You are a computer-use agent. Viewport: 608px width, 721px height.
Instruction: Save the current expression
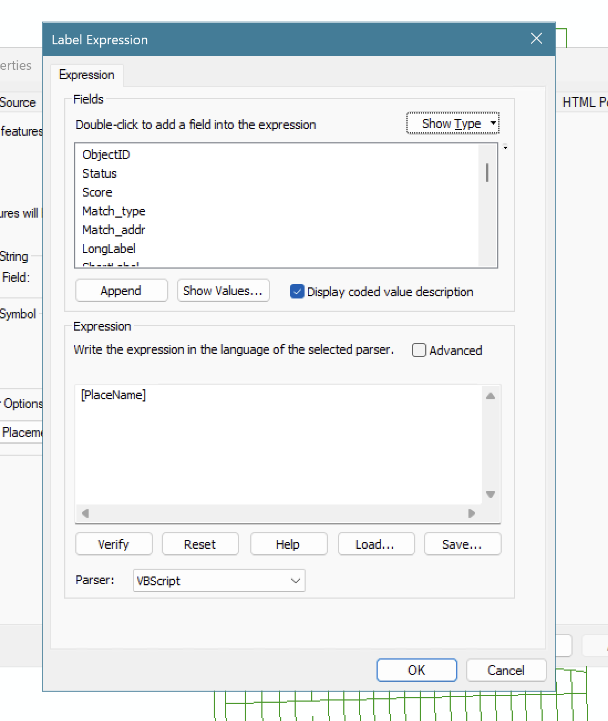click(x=462, y=544)
